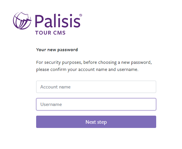Select the purple-outlined Username box
Screen dimensions: 182x149
tap(96, 104)
